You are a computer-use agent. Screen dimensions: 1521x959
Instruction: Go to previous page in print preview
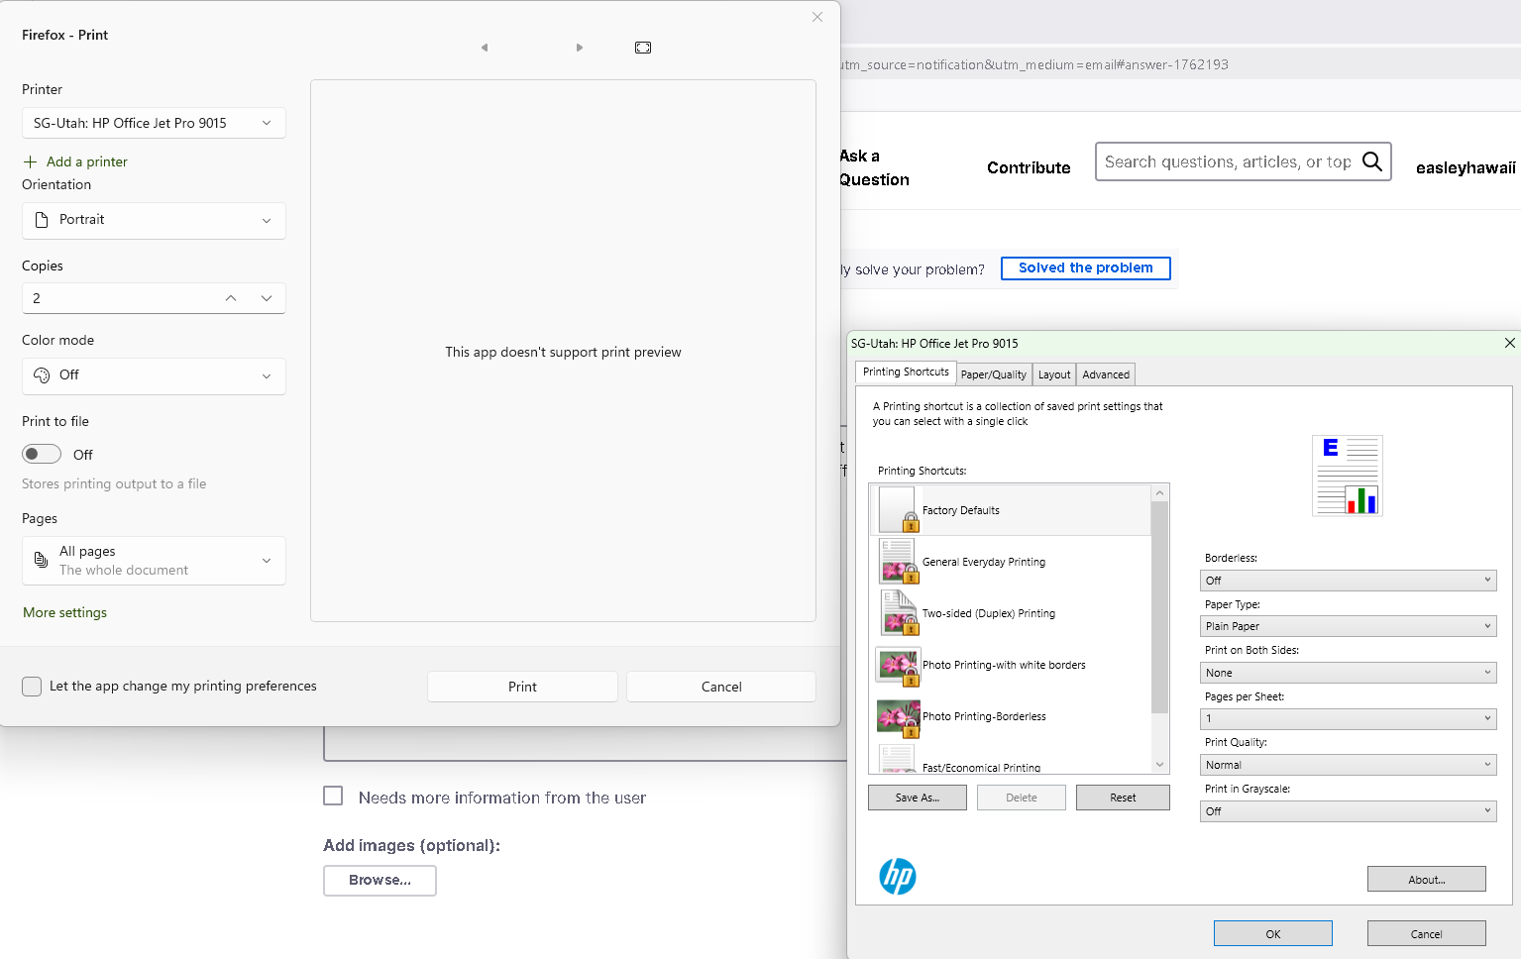point(485,48)
